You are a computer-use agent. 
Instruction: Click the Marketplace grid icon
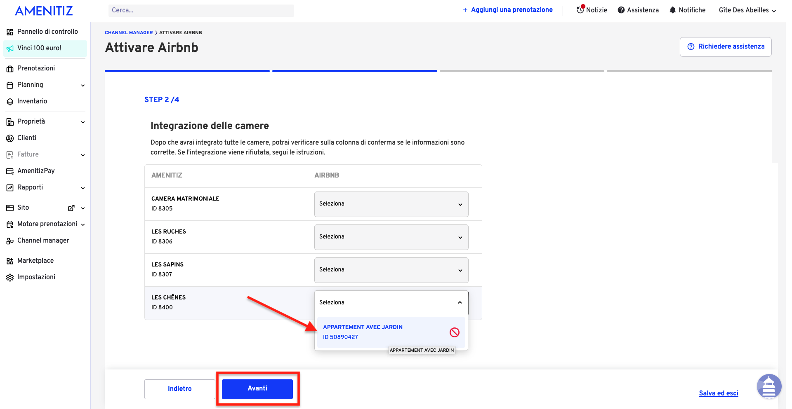pos(10,261)
